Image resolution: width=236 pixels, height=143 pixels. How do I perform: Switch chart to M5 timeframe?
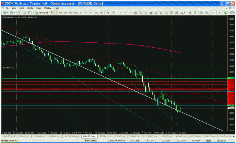pyautogui.click(x=66, y=13)
